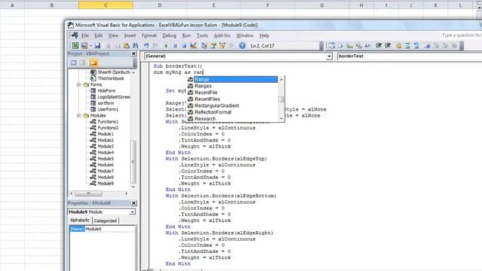Select ThisWorkbook in the project tree
This screenshot has height=271, width=482.
click(x=111, y=78)
